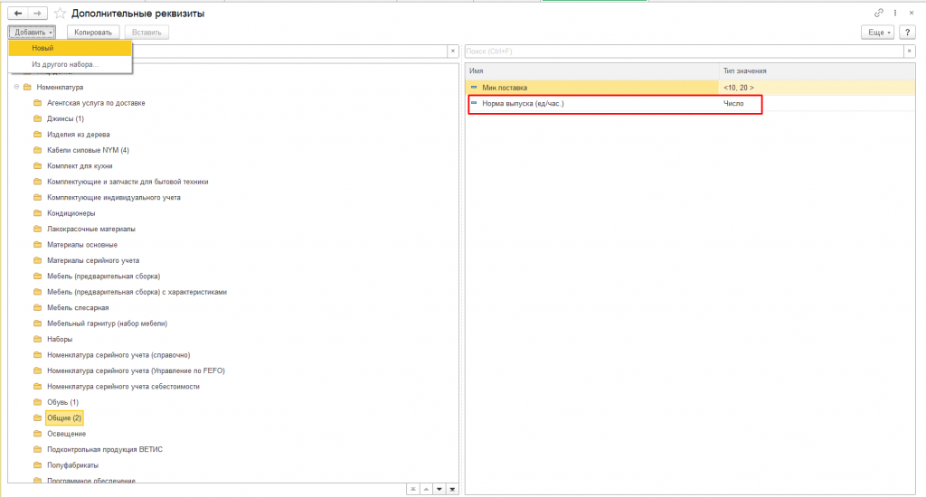Screen dimensions: 926x497
Task: Click folder icon beside Полуфабрикаты
Action: 38,465
